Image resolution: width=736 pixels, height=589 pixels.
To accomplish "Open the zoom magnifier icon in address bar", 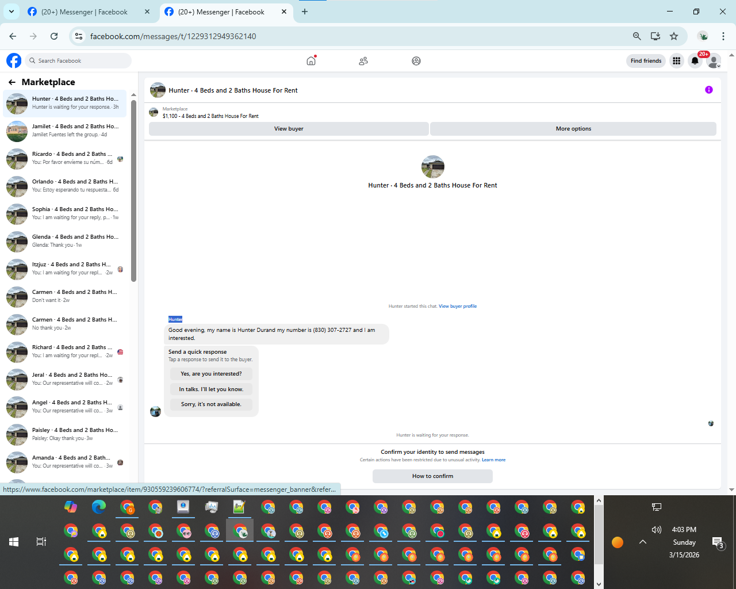I will [637, 36].
